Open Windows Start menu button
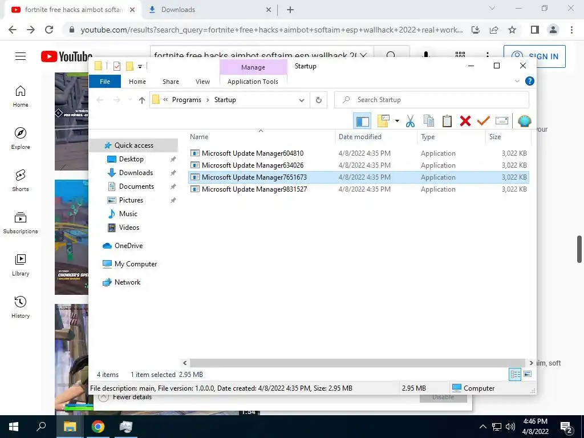Viewport: 584px width, 438px height. tap(14, 427)
